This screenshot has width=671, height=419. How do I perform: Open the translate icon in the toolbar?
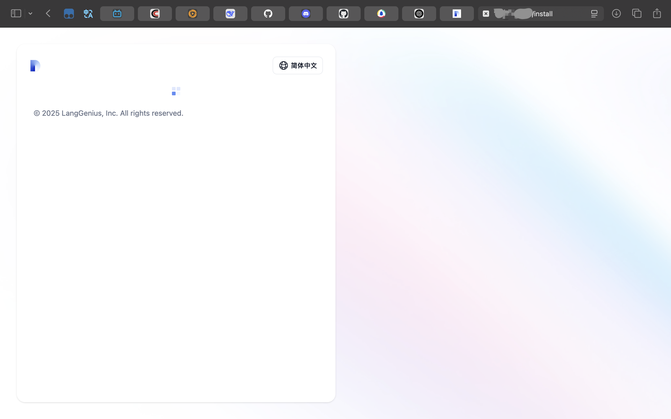click(x=88, y=14)
